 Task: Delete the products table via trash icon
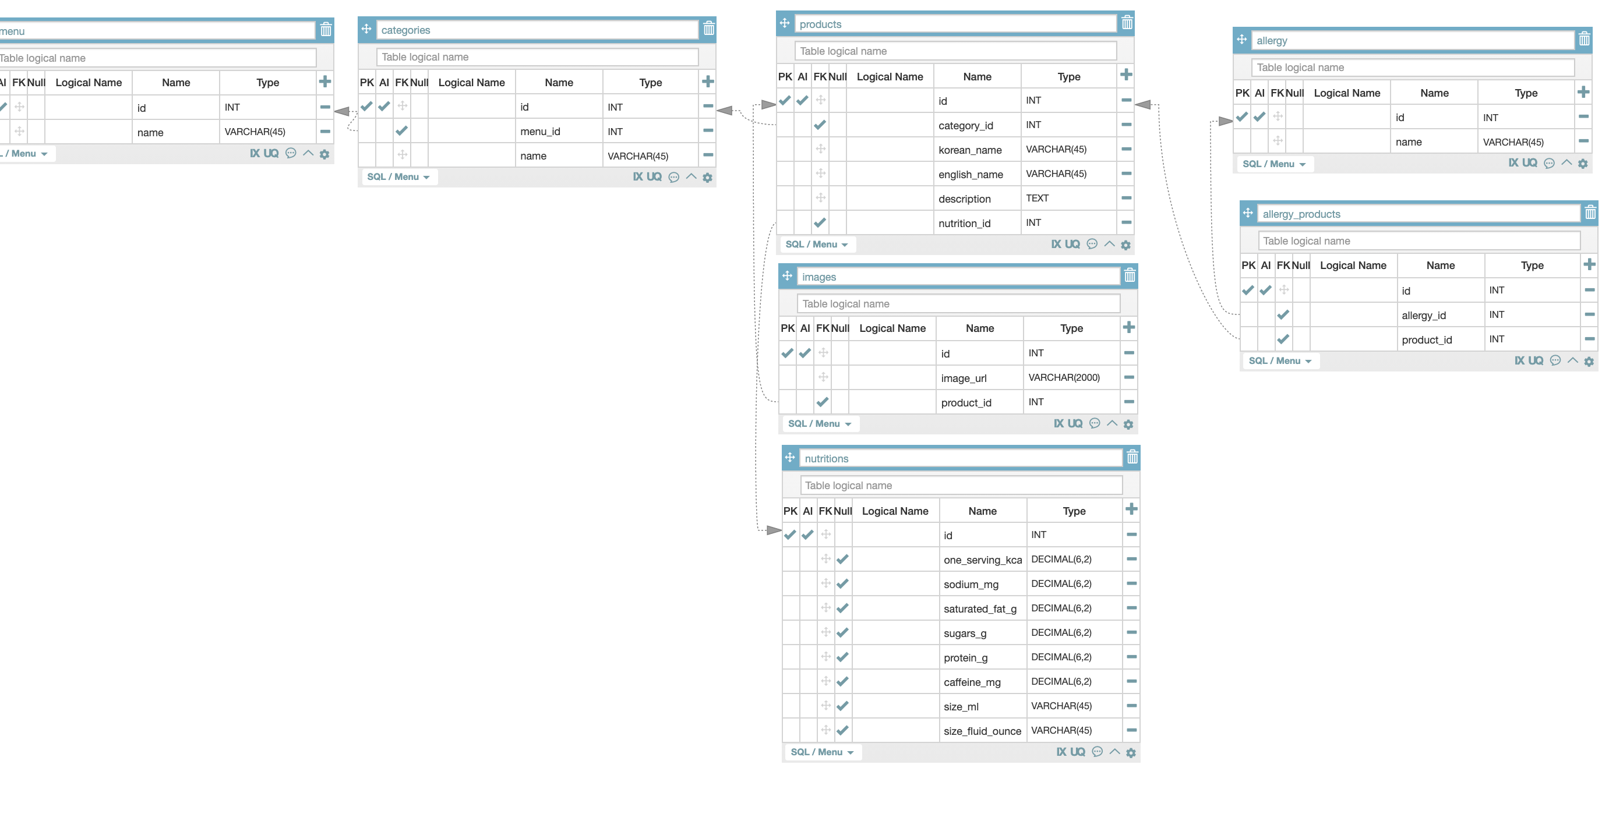[x=1127, y=23]
